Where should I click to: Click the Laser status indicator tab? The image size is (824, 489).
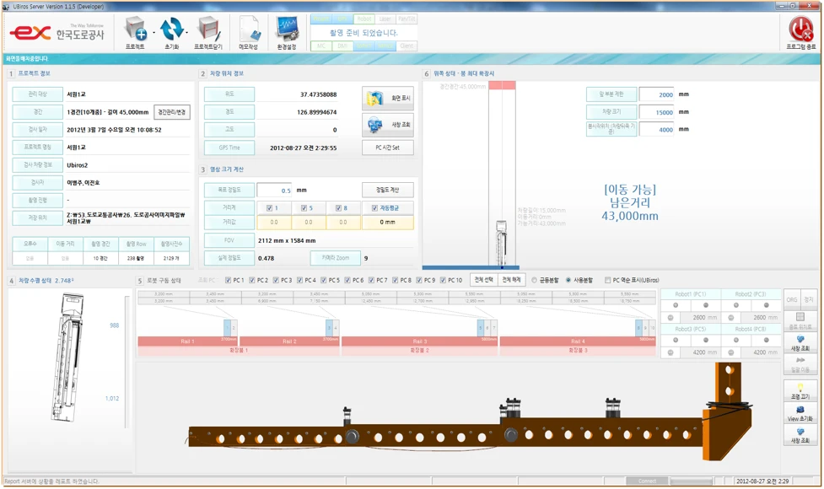tap(385, 19)
